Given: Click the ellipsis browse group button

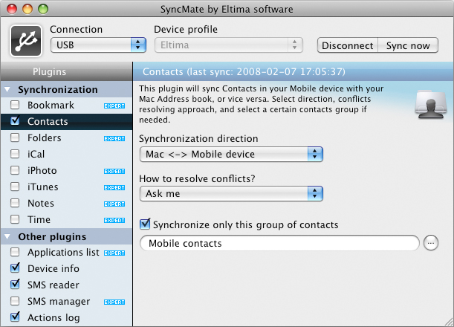Looking at the screenshot, I should [x=432, y=243].
